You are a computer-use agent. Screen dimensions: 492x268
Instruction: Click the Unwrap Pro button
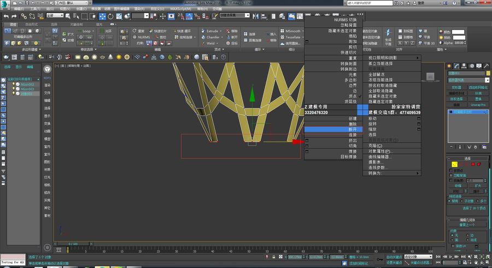[x=478, y=105]
